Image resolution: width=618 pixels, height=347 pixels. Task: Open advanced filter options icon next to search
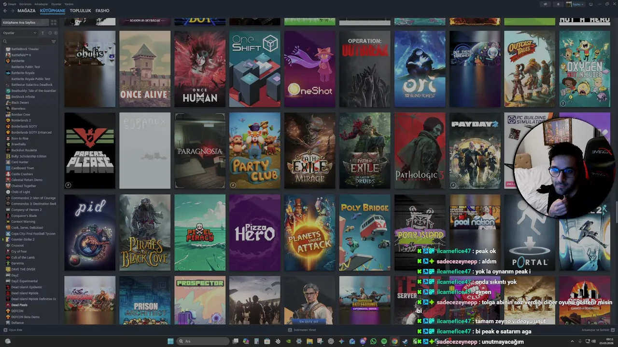(54, 41)
